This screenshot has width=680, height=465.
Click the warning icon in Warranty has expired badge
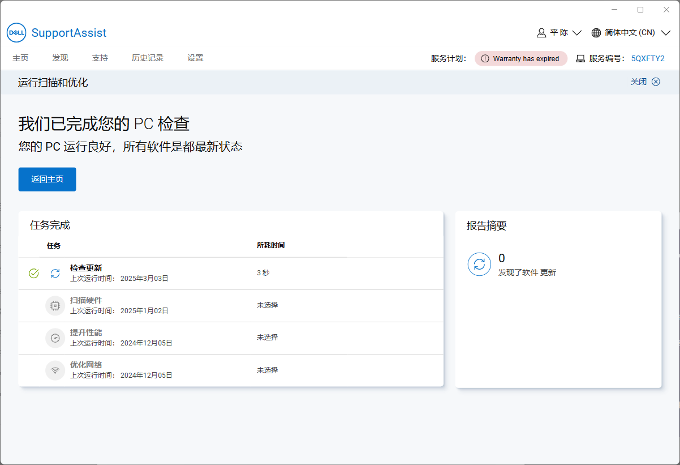click(485, 58)
